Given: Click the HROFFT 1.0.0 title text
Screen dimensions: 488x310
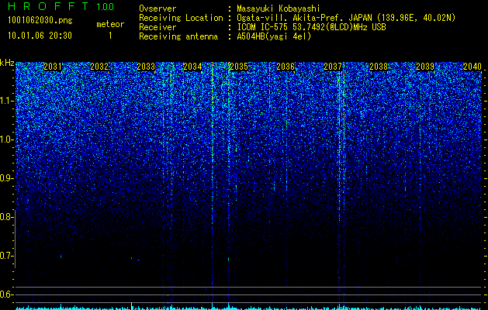Looking at the screenshot, I should (x=61, y=6).
